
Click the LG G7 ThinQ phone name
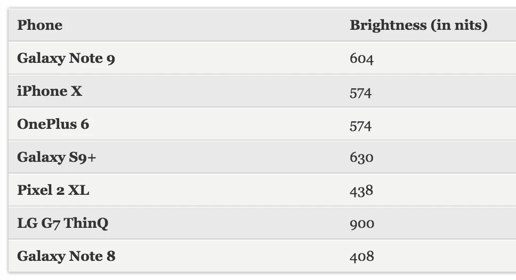[x=62, y=223]
